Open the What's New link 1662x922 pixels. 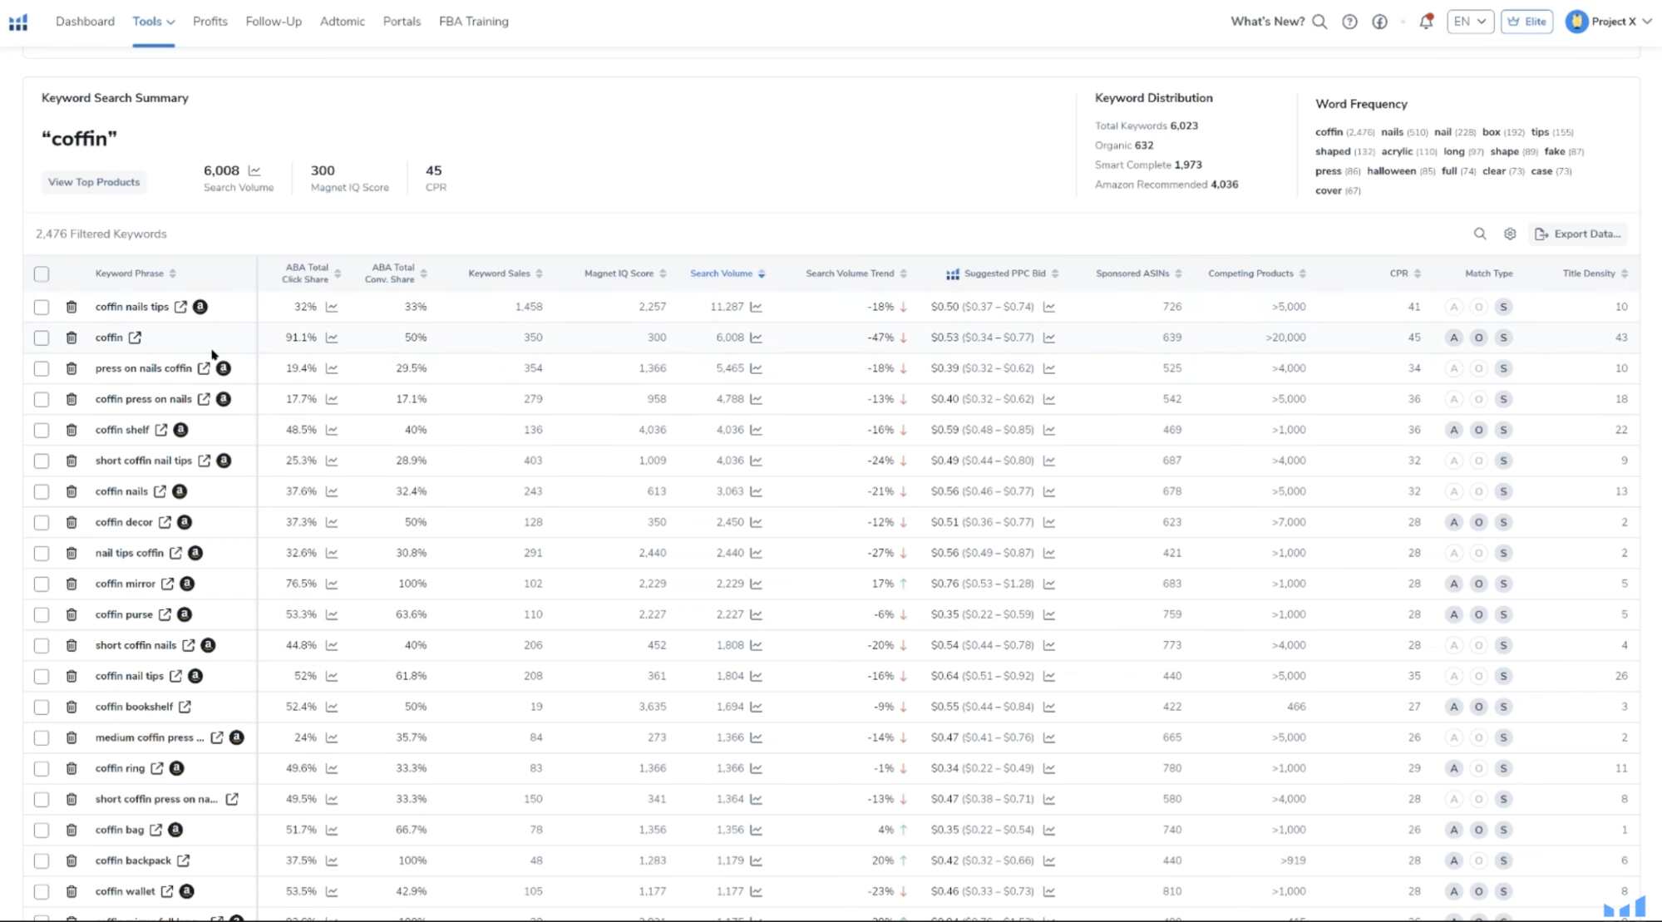pos(1267,22)
